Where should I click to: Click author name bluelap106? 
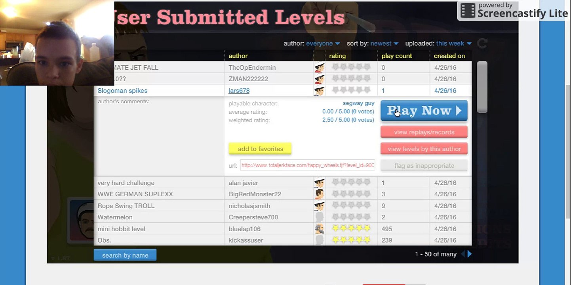pyautogui.click(x=244, y=229)
